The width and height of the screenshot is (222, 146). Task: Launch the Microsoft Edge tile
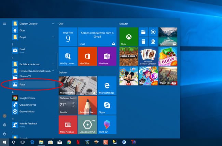click(x=107, y=85)
